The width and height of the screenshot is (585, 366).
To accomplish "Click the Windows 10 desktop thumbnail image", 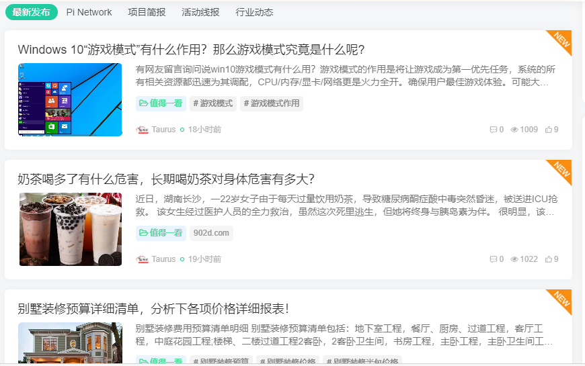I will click(x=70, y=99).
